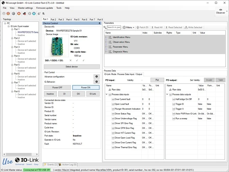The height and width of the screenshot is (172, 229).
Task: Click the Read All button
Action: pyautogui.click(x=157, y=27)
